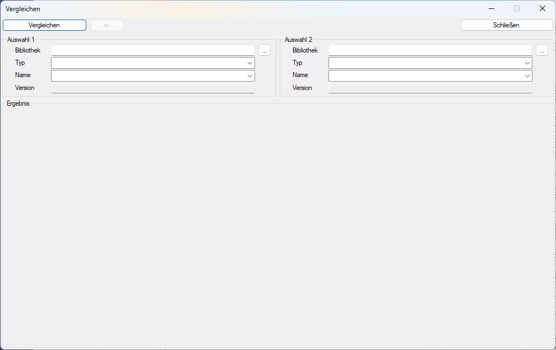Click the Schließen button
This screenshot has width=556, height=350.
pos(506,25)
